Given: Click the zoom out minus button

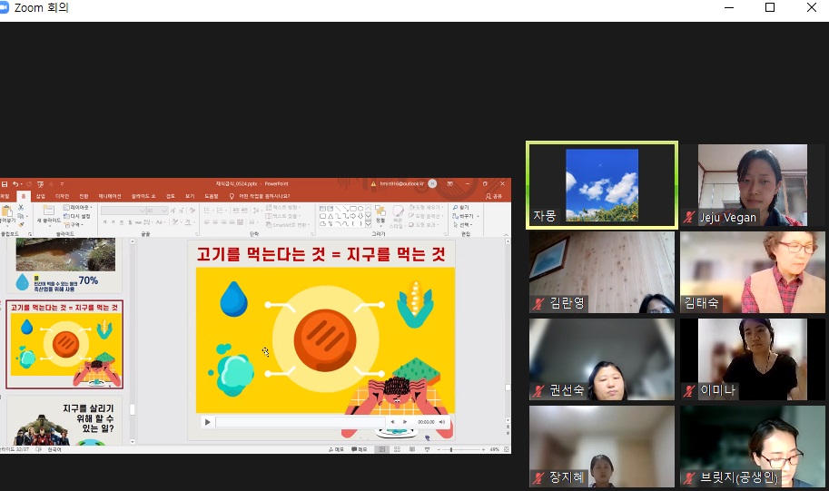Looking at the screenshot, I should (439, 449).
